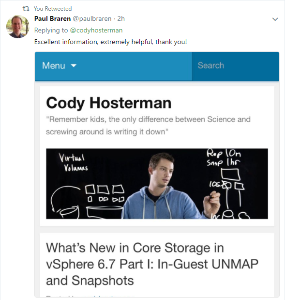Viewport: 285px width, 300px height.
Task: Click the You Retweeted label
Action: coord(53,9)
